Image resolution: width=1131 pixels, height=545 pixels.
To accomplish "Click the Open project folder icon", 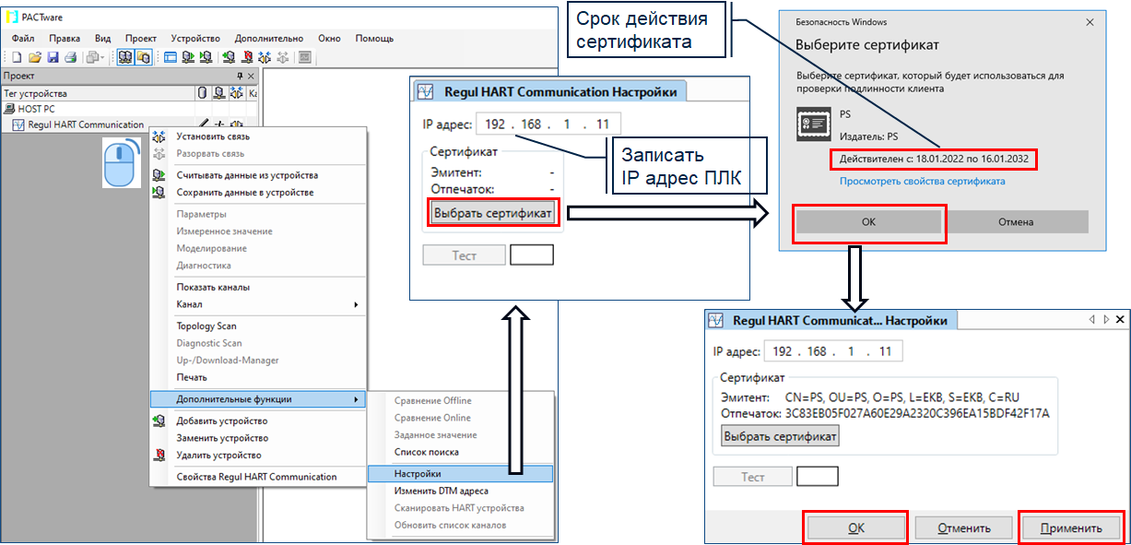I will (35, 57).
